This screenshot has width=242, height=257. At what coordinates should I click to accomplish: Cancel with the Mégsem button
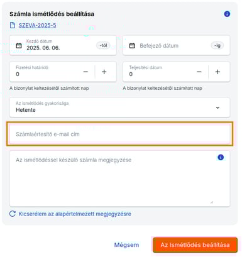click(126, 245)
